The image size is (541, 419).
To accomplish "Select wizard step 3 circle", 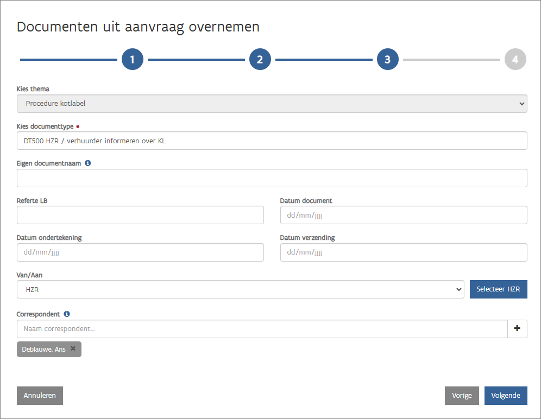I will (x=388, y=60).
